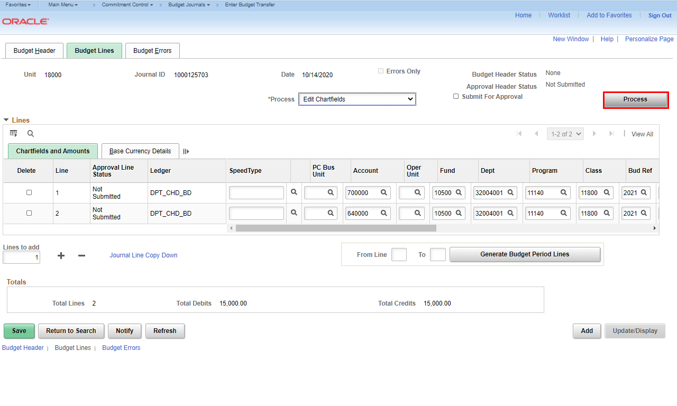Click the Journal Line Copy Down link

143,255
